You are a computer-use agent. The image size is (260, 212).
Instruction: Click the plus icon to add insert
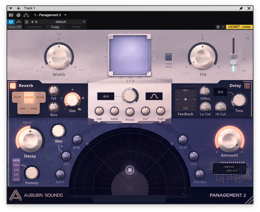coord(18,8)
